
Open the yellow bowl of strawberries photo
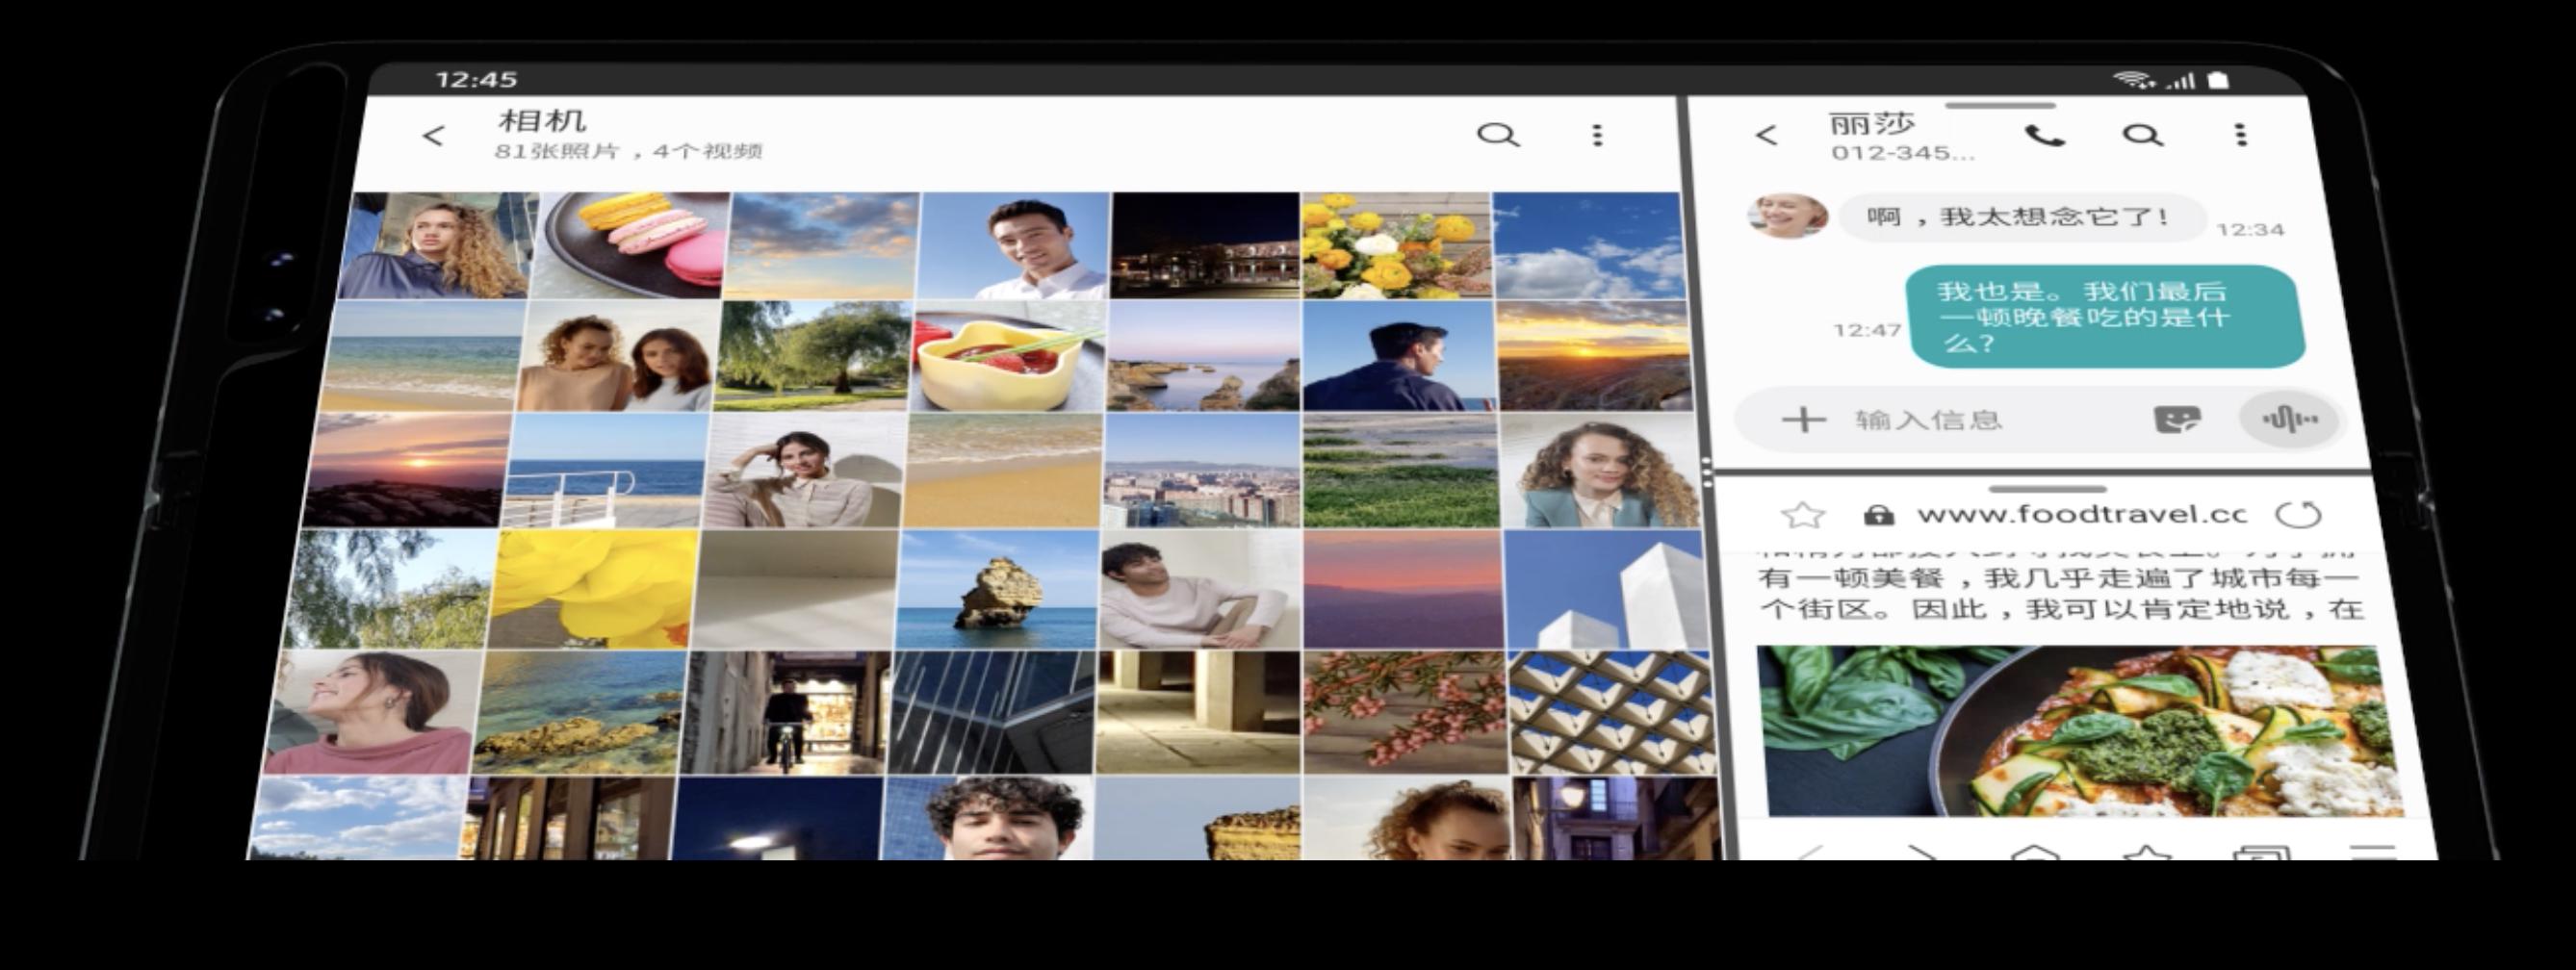(x=1008, y=356)
